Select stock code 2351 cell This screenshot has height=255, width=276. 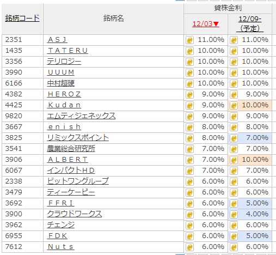click(22, 40)
